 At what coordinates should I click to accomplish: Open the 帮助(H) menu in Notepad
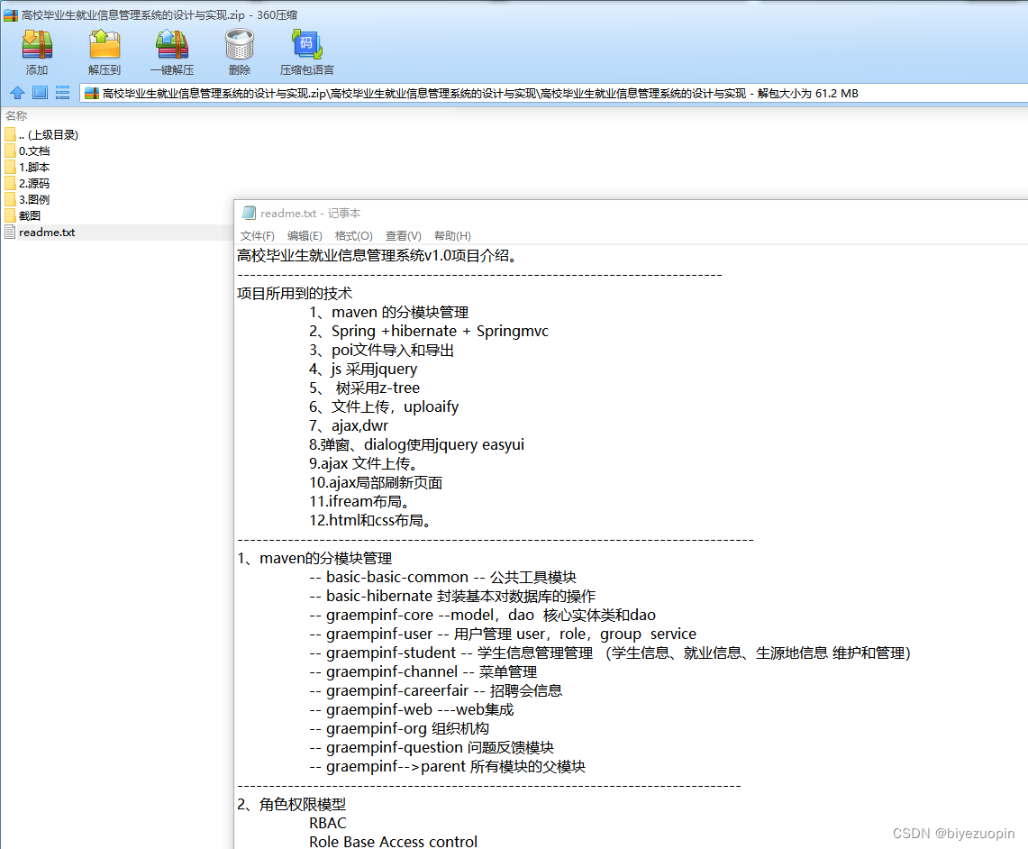click(x=452, y=236)
